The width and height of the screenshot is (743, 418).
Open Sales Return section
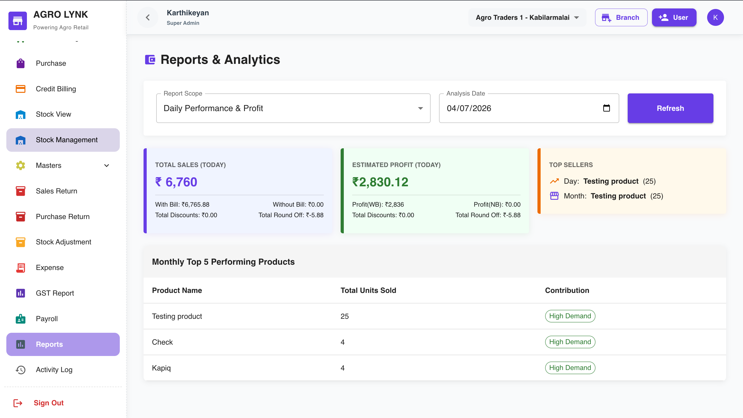63,191
